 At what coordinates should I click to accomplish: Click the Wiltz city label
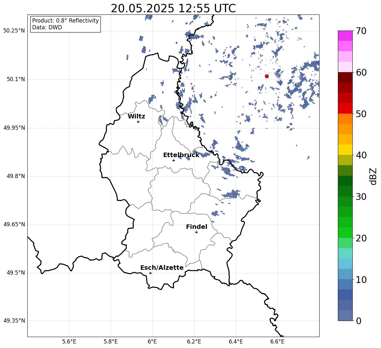coord(136,117)
